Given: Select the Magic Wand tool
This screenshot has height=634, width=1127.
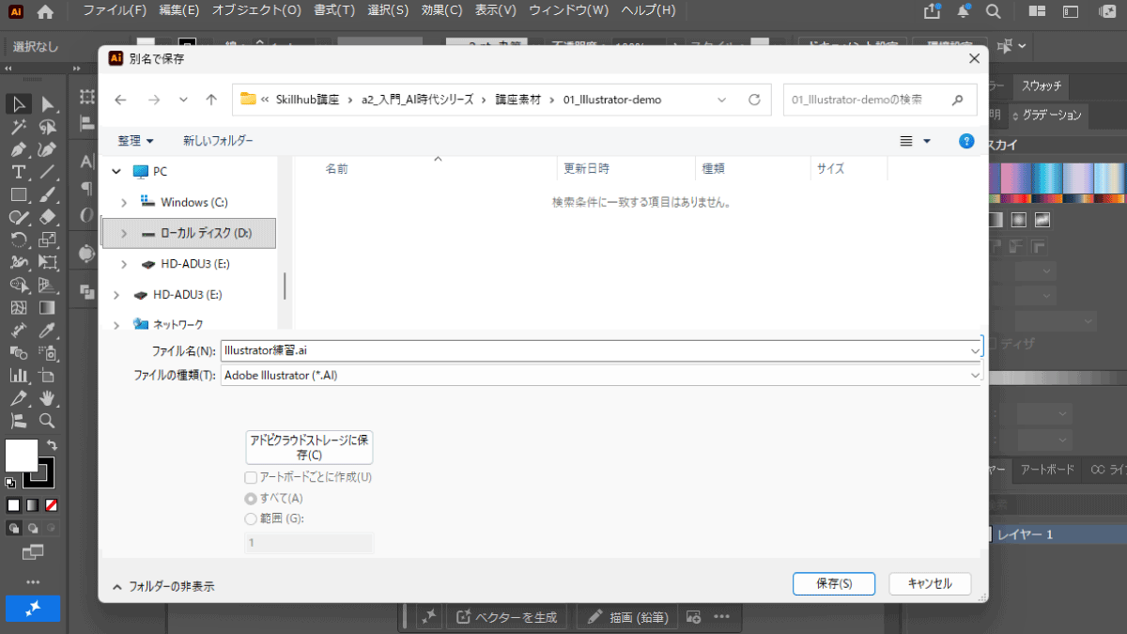Looking at the screenshot, I should tap(18, 127).
